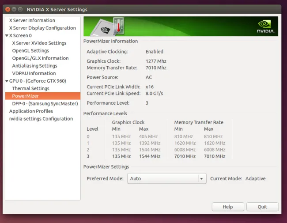Click the window title NVIDIA X Server Settings
287x223 pixels.
pos(57,9)
